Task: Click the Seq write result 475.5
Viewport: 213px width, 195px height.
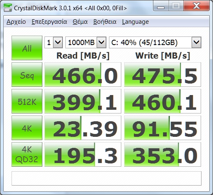Action: [x=162, y=75]
